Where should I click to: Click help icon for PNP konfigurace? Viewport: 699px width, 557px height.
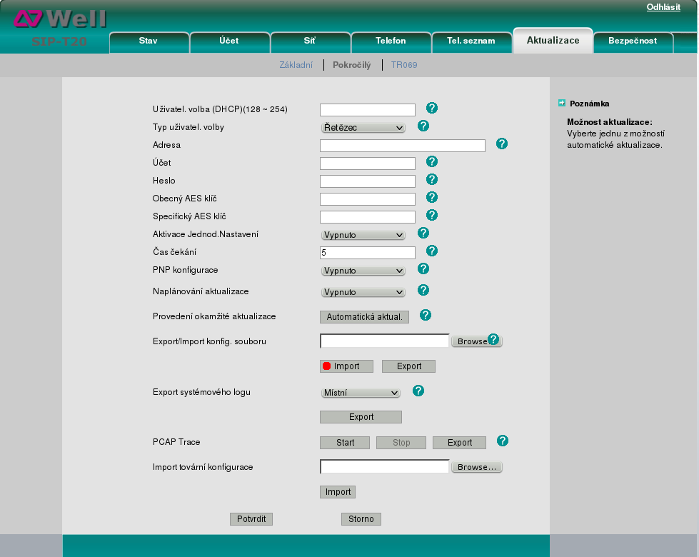point(423,269)
